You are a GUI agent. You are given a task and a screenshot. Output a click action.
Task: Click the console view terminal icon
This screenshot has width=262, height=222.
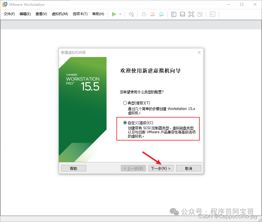pos(213,14)
